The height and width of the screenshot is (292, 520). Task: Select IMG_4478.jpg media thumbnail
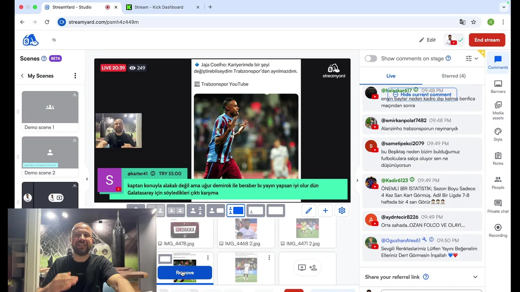(185, 230)
